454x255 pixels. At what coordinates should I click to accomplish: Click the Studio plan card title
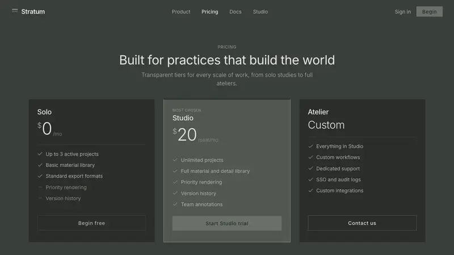183,118
